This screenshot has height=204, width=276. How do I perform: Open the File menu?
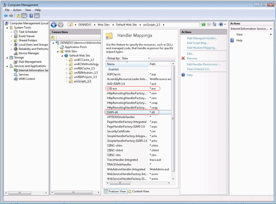tap(7, 10)
